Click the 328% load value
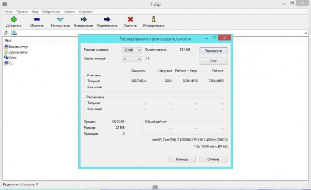This screenshot has height=190, width=311. click(x=168, y=81)
